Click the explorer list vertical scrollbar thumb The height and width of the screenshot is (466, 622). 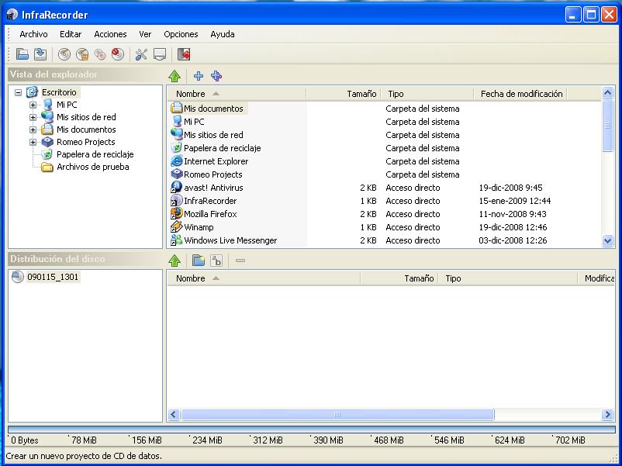[x=608, y=126]
